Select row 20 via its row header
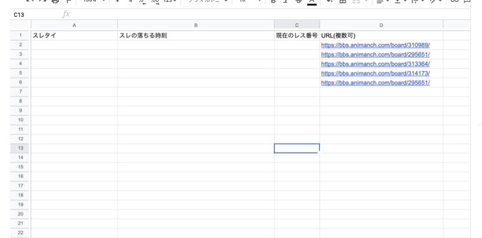Screen dimensions: 482x238 coord(21,214)
